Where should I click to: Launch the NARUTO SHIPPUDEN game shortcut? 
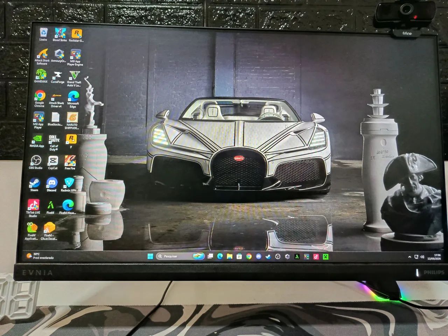tap(72, 121)
